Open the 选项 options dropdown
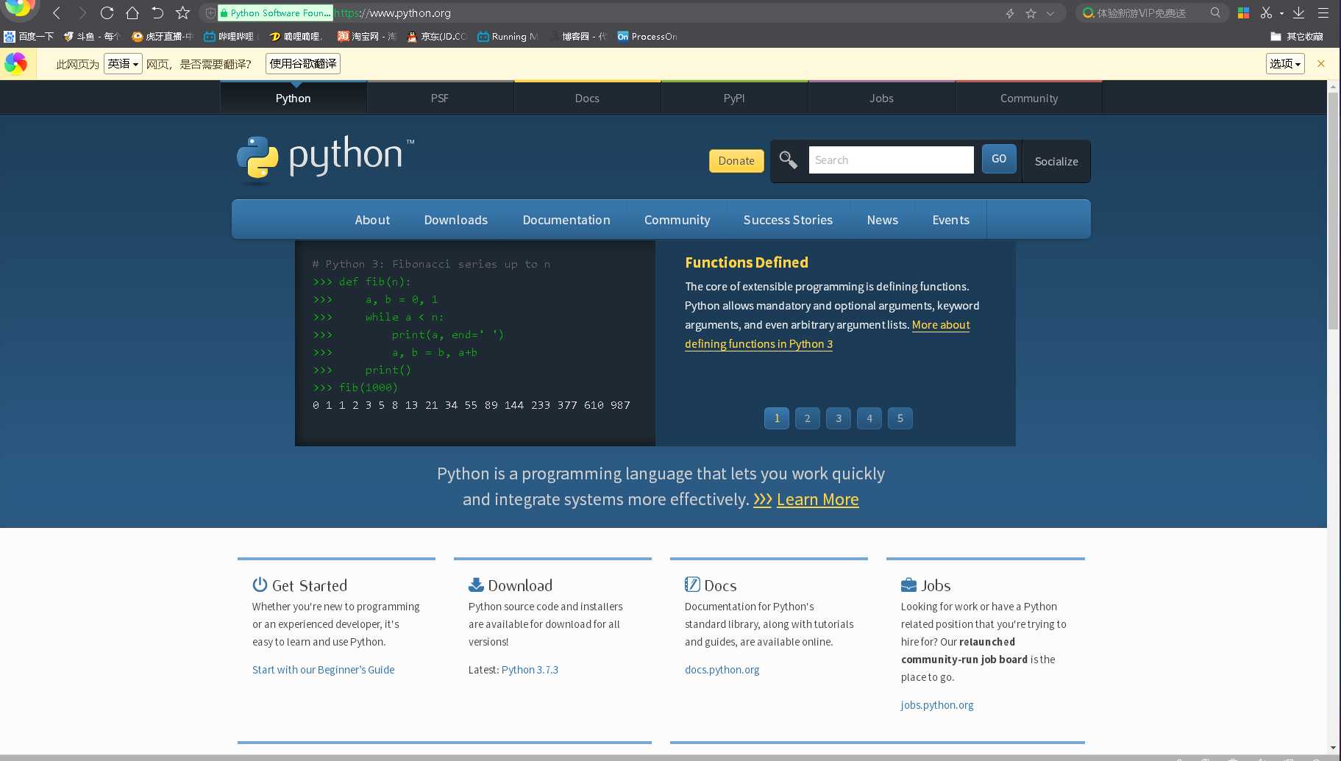The image size is (1341, 761). [x=1285, y=64]
